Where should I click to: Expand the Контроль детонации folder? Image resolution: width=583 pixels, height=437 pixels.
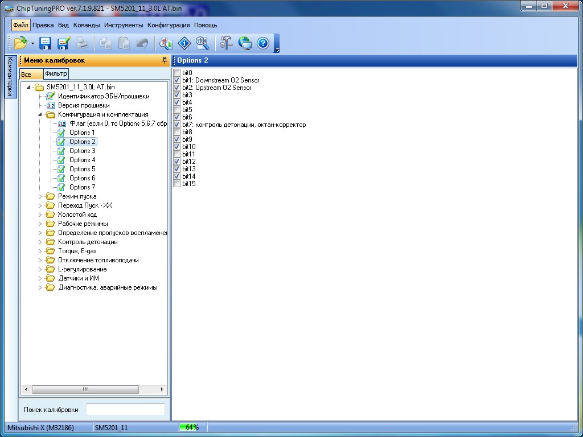(40, 242)
